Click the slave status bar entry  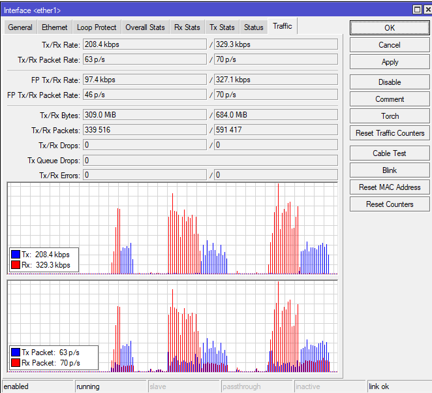(x=184, y=386)
